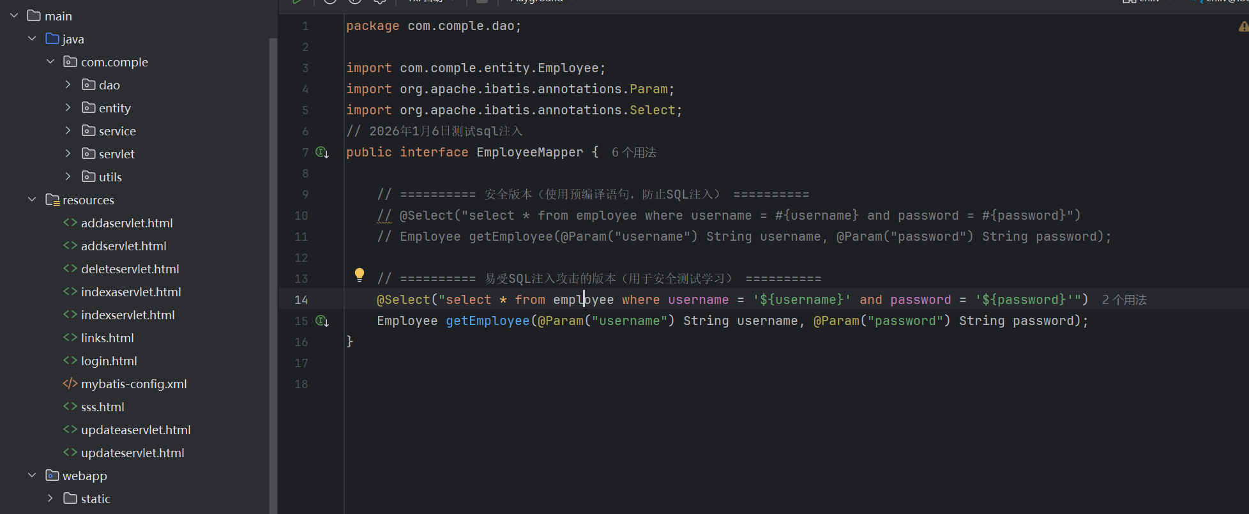This screenshot has height=514, width=1249.
Task: Click line number 10 in the gutter
Action: [301, 216]
